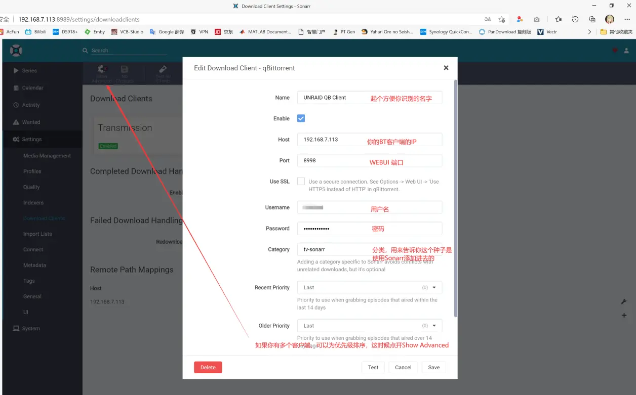
Task: Click Test All Clients icon
Action: (x=163, y=69)
